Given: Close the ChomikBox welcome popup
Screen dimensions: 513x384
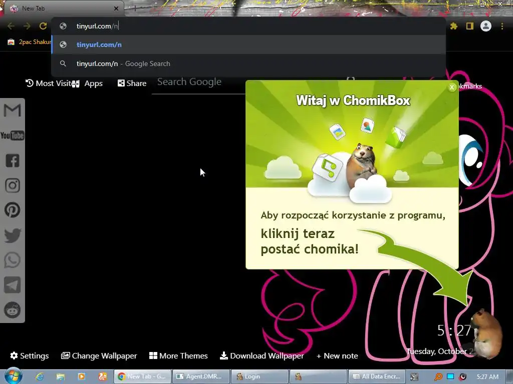Looking at the screenshot, I should (452, 87).
